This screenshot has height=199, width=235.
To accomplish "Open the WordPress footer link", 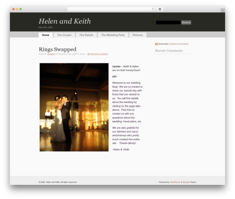I will [175, 182].
